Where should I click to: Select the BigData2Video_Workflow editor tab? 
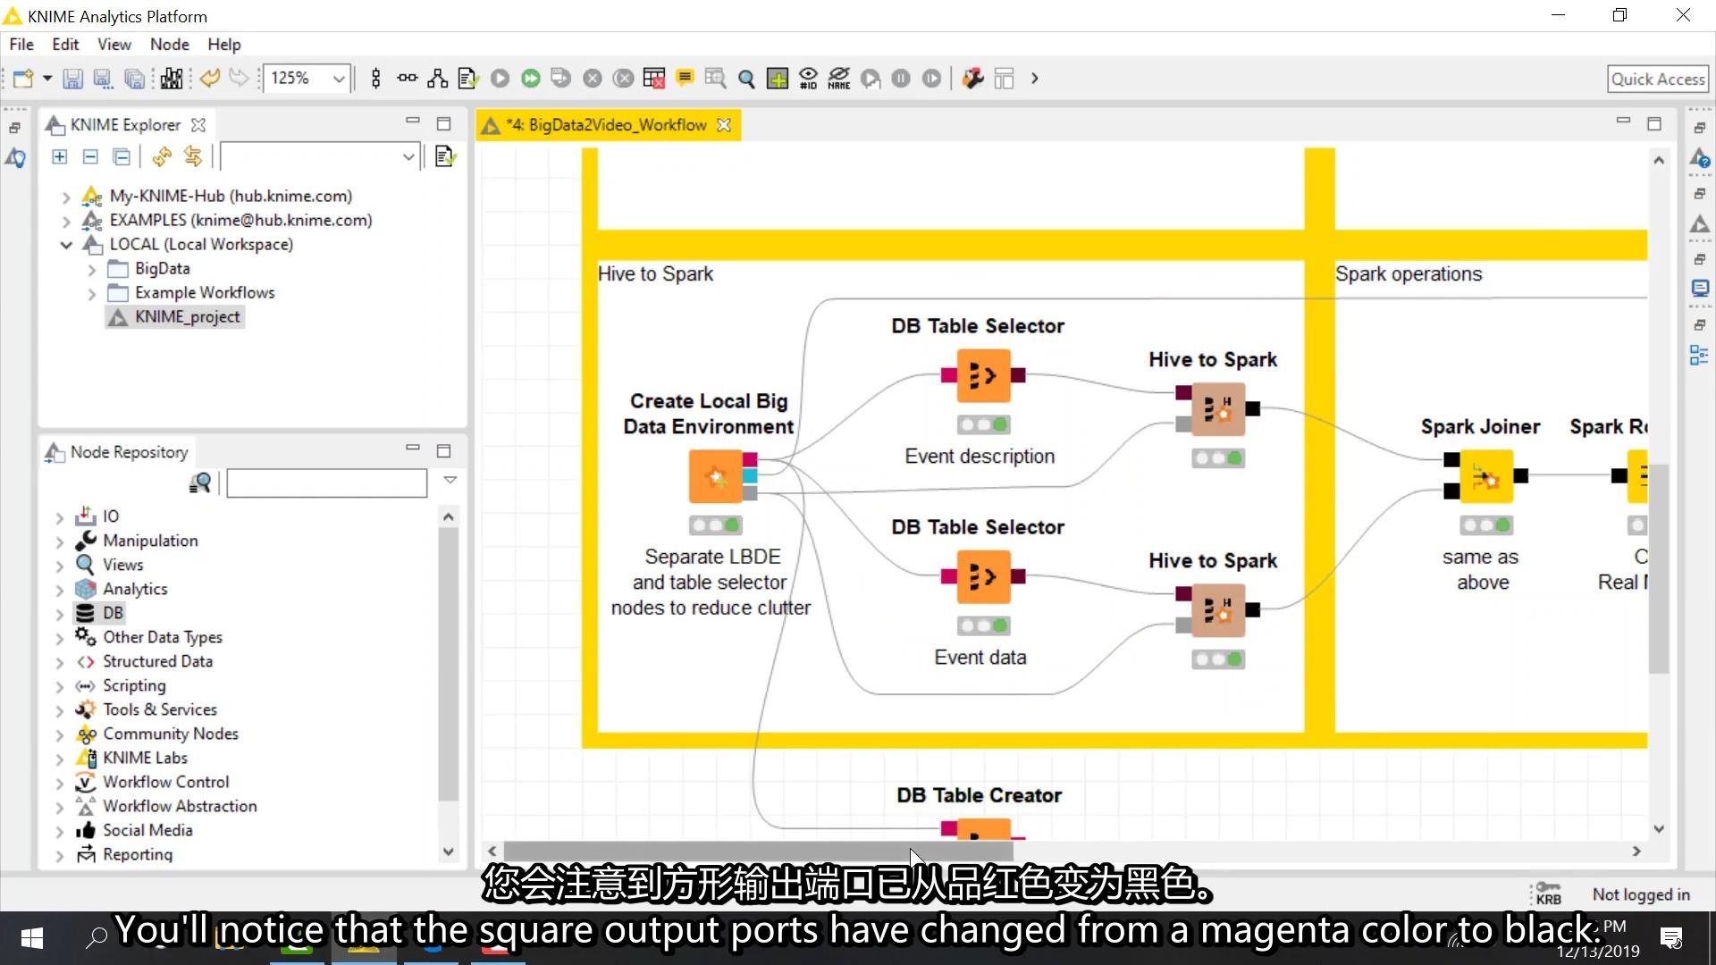(608, 125)
